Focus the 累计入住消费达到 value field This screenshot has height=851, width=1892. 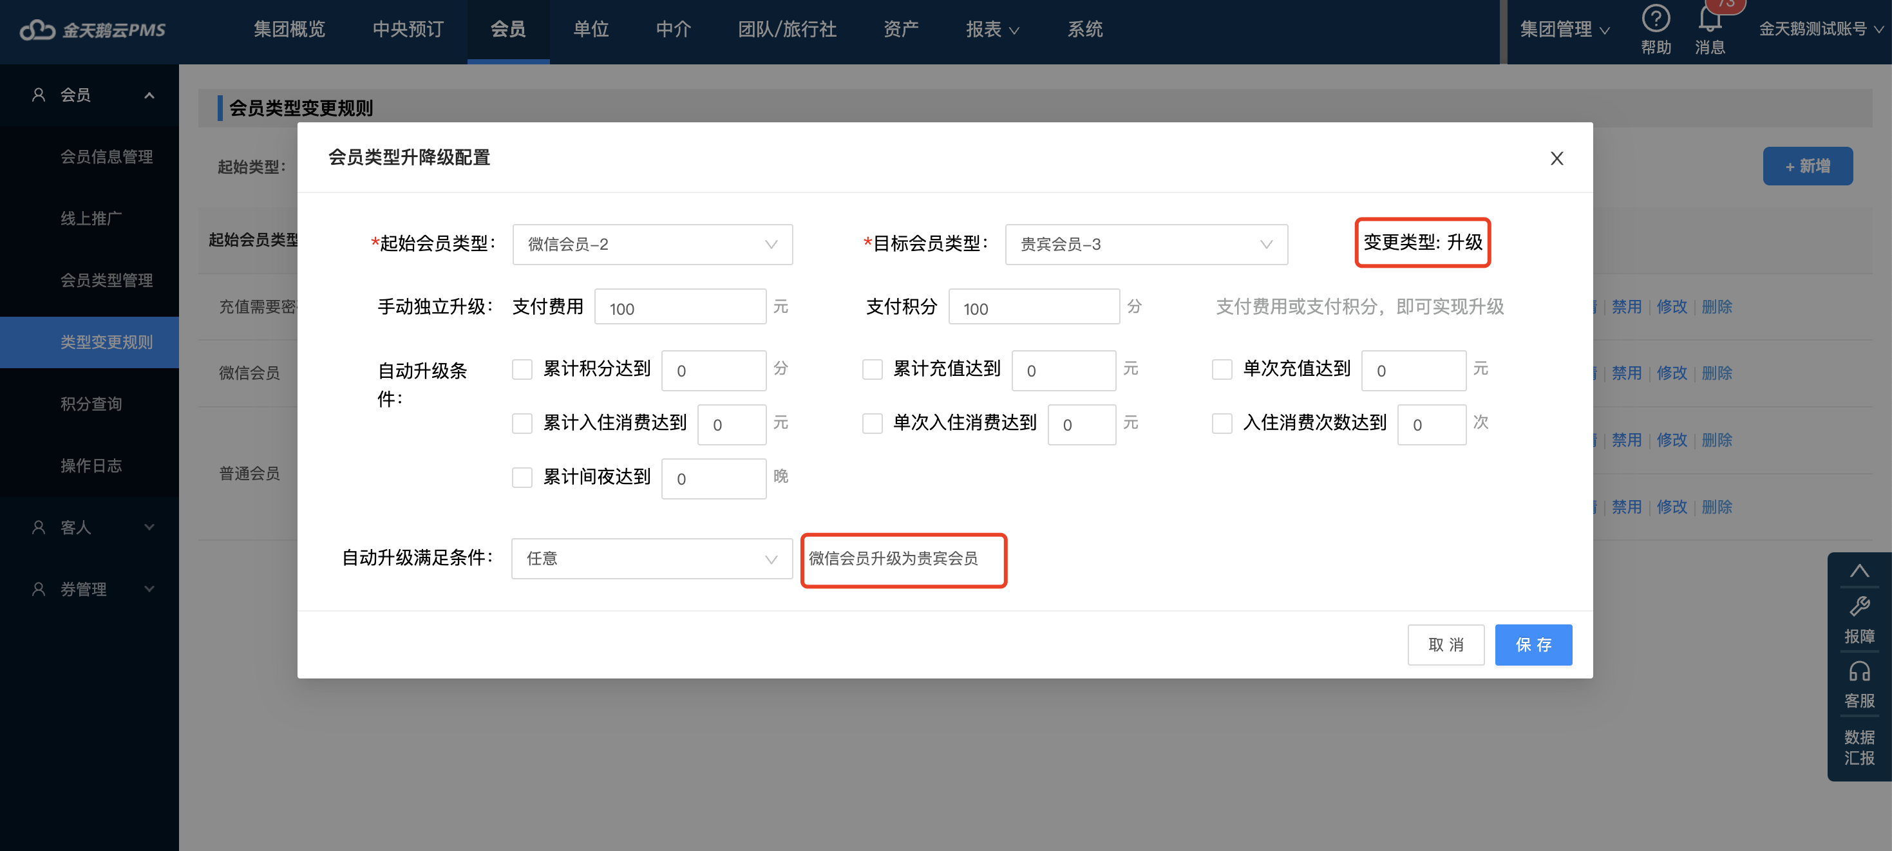tap(732, 424)
